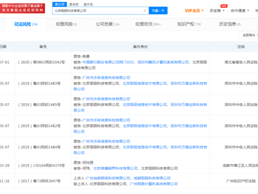The image size is (258, 194).
Task: Click court name 广州知识产权法院
Action: [241, 181]
